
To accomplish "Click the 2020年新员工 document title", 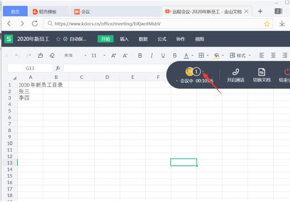I will [33, 39].
